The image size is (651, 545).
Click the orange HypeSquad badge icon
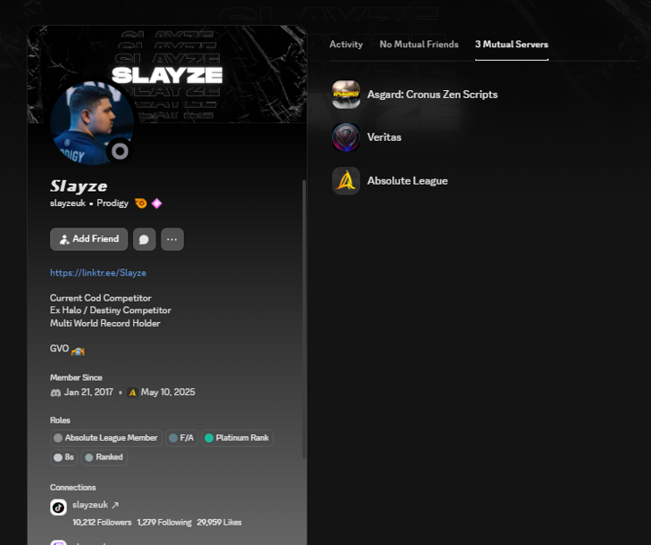[x=141, y=203]
